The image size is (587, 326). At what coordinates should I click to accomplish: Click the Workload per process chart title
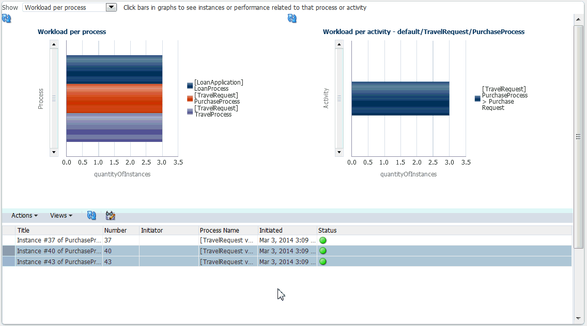pos(72,32)
